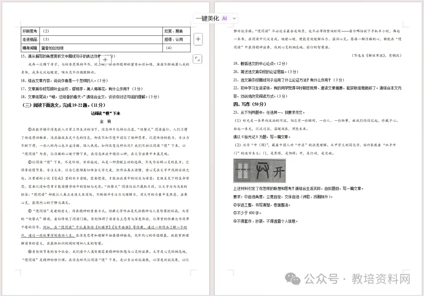
Task: Click requirement '②字迹工整，书写清楚，卷面整洁'
Action: click(x=262, y=205)
